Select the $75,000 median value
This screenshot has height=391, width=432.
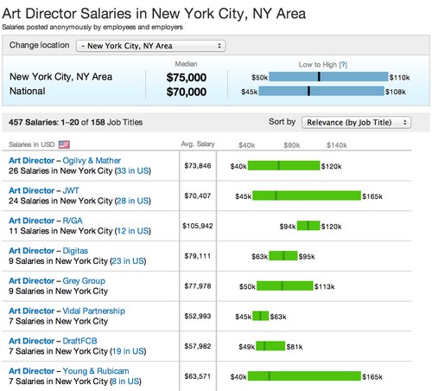tap(187, 78)
